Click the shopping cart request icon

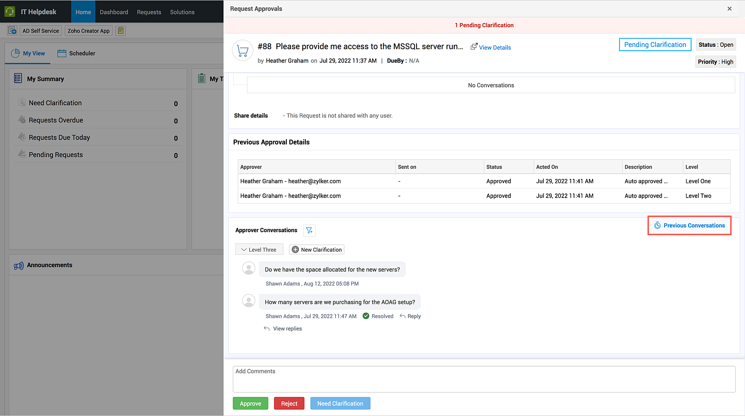(x=242, y=50)
